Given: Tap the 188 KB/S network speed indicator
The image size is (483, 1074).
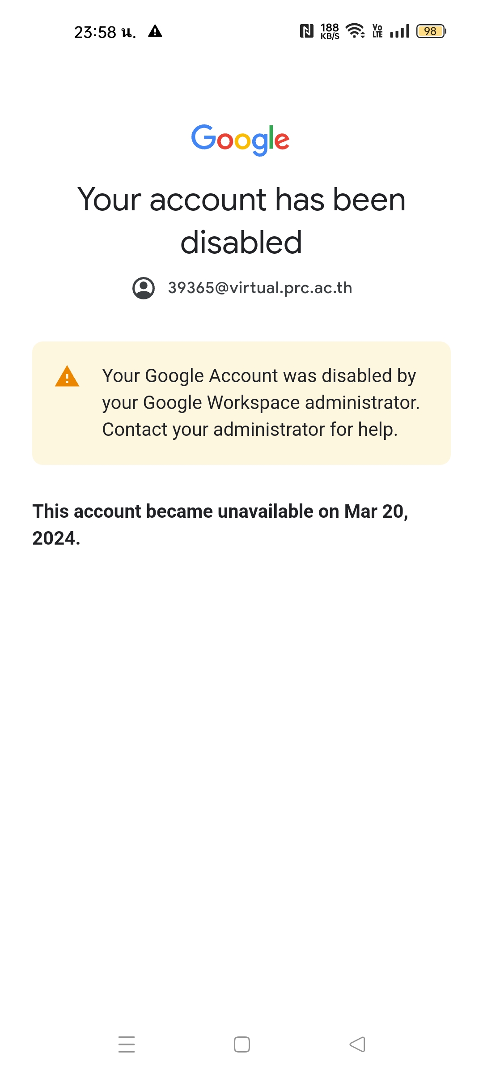Looking at the screenshot, I should (x=330, y=31).
